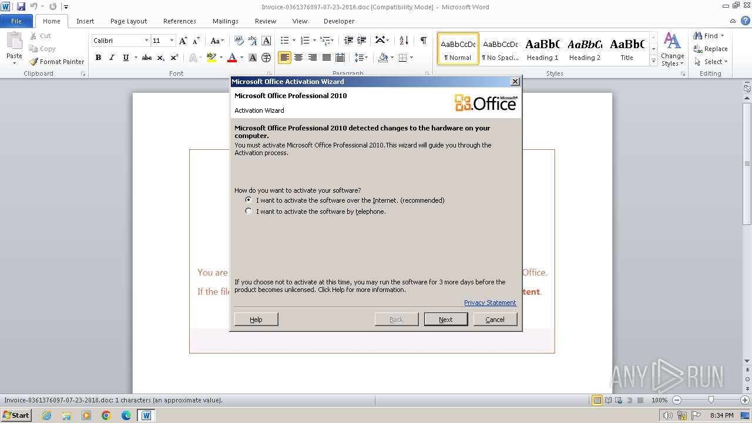Click zoom level 100% in status bar
The height and width of the screenshot is (423, 752).
(x=659, y=400)
